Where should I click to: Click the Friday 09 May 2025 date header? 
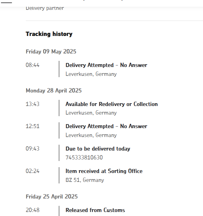coord(51,52)
